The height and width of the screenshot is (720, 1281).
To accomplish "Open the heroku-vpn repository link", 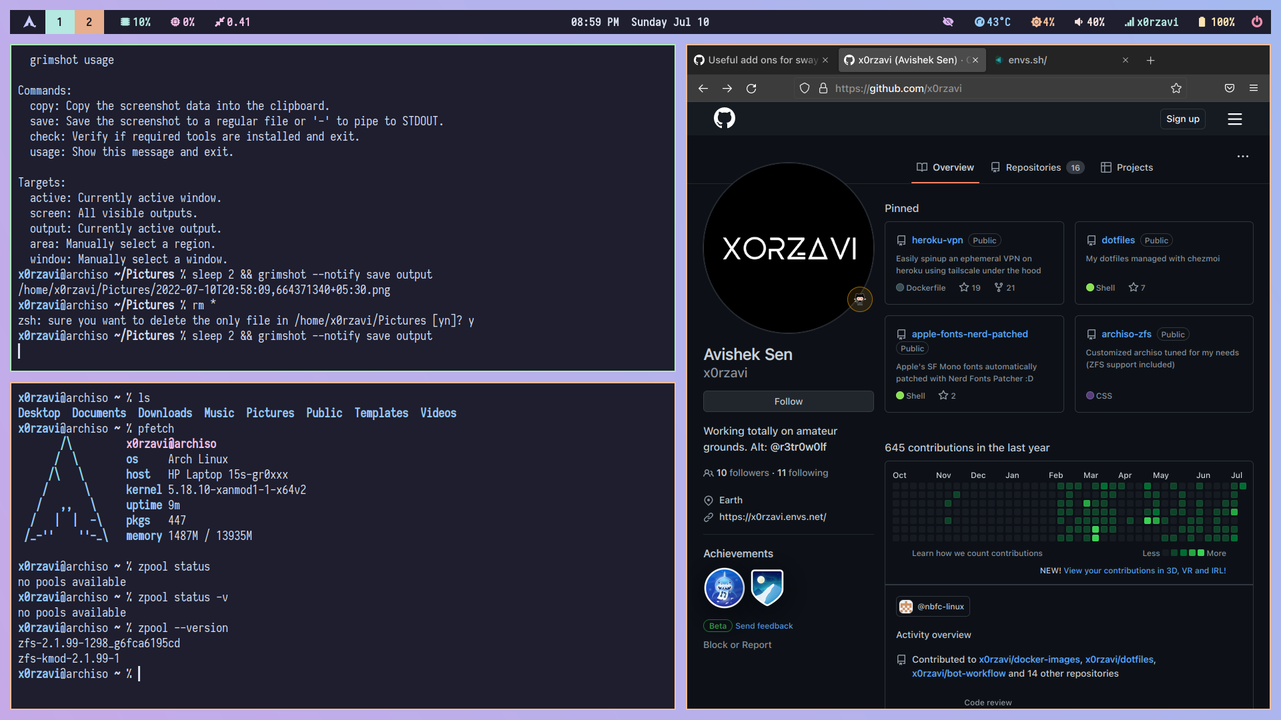I will coord(937,240).
